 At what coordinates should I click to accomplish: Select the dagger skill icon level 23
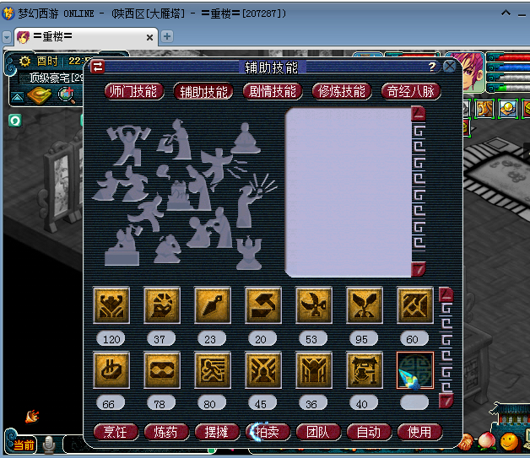(x=213, y=305)
